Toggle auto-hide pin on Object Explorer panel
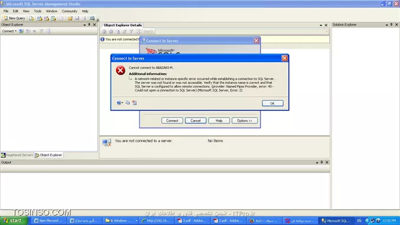Screen dimensions: 400x225 pos(89,25)
